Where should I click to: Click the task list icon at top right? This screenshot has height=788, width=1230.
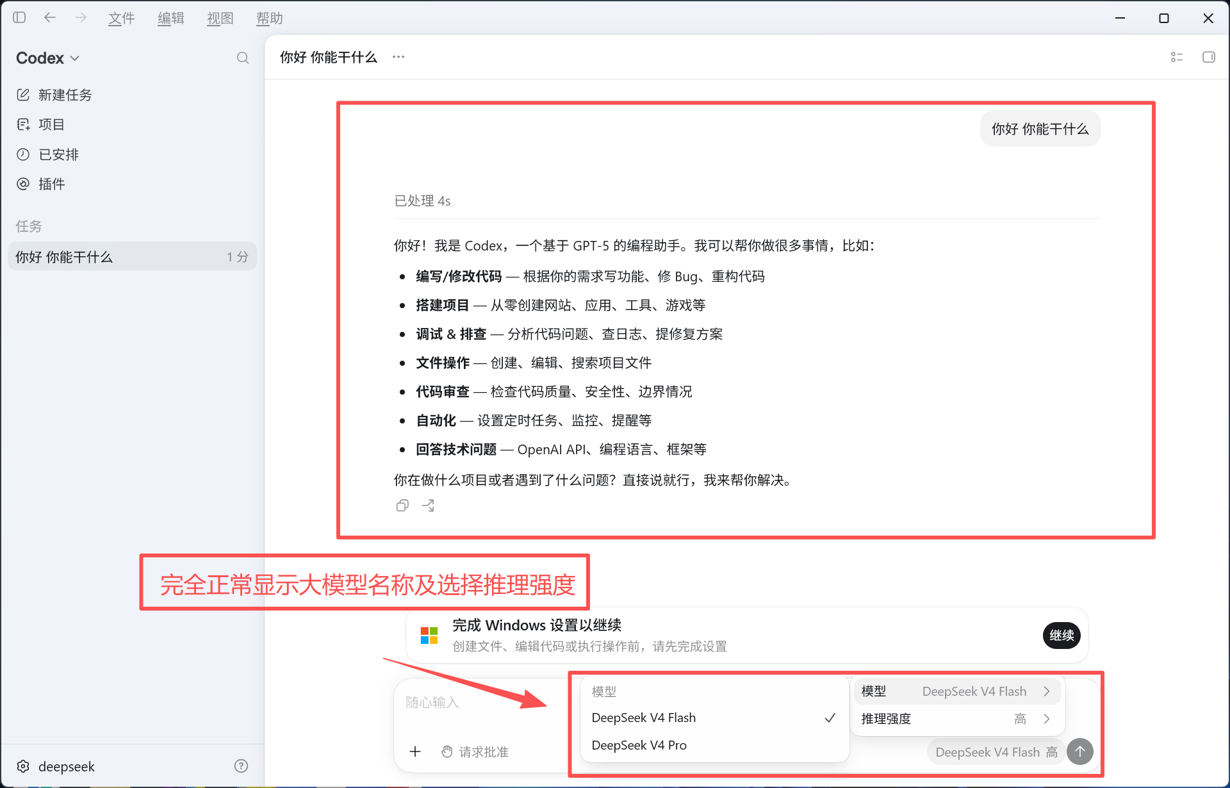click(x=1177, y=57)
